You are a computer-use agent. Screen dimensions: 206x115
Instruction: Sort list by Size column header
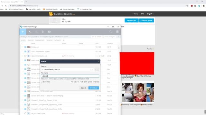point(97,43)
